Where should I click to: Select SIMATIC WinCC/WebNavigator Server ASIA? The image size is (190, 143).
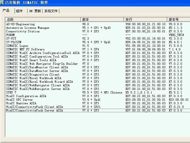pos(38,89)
